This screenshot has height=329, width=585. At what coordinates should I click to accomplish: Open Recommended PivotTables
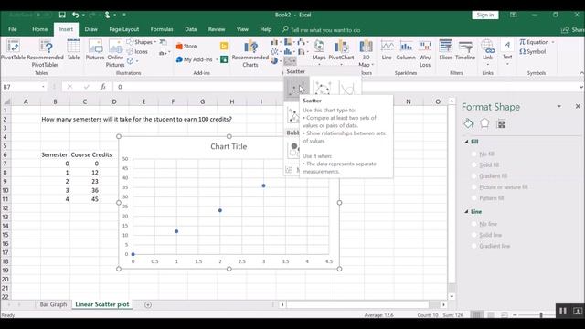coord(45,53)
